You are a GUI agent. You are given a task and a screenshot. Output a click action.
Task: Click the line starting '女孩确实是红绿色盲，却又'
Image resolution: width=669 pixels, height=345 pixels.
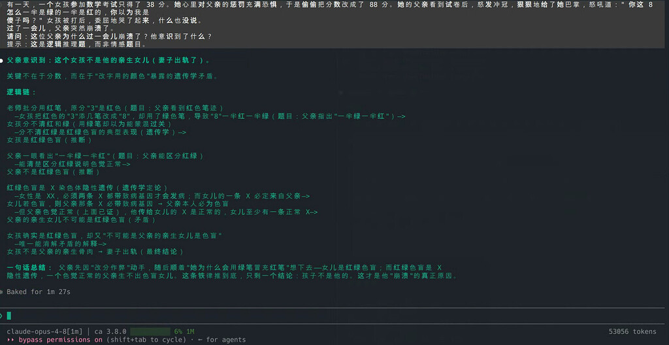115,236
